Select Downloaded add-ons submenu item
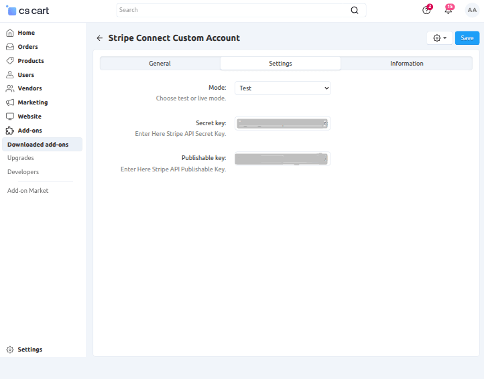Image resolution: width=484 pixels, height=379 pixels. (42, 145)
